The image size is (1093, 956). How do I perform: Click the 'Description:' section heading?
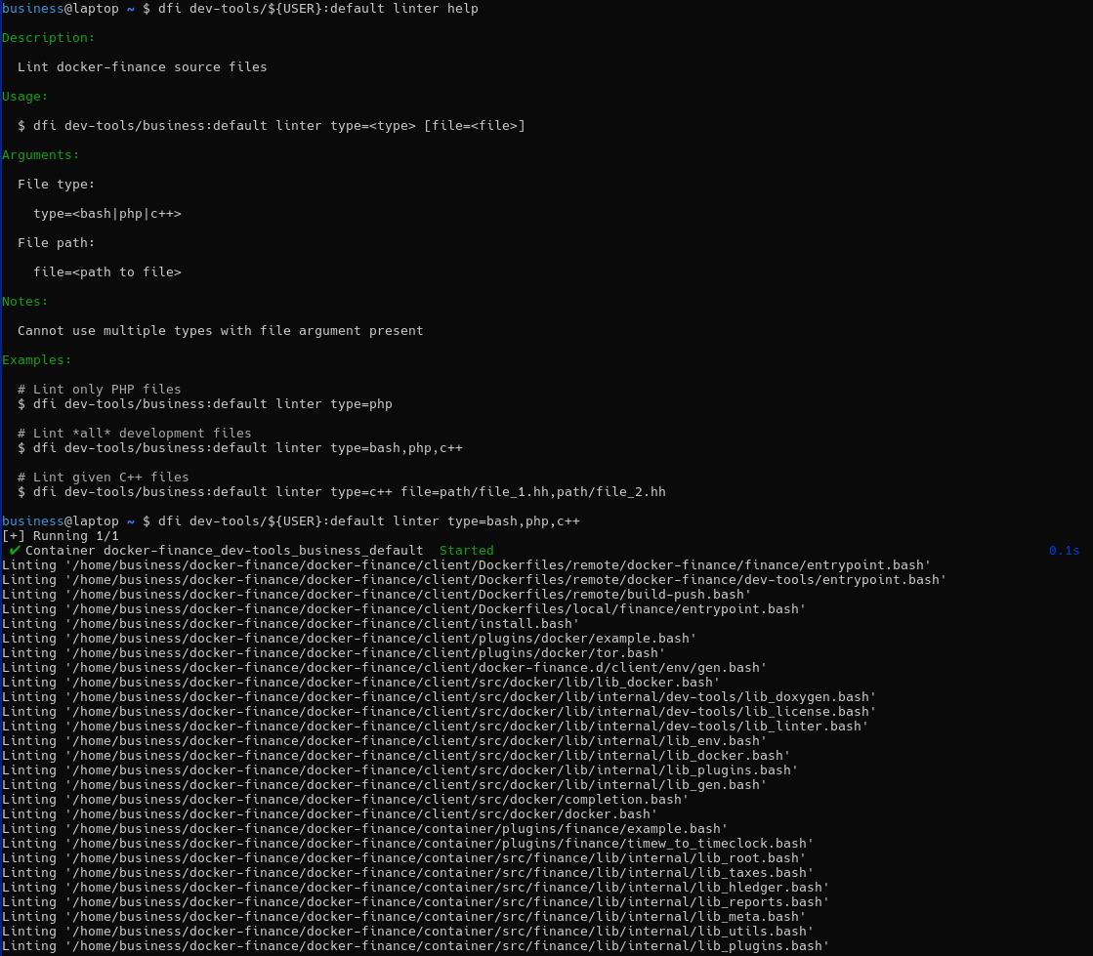(x=49, y=38)
